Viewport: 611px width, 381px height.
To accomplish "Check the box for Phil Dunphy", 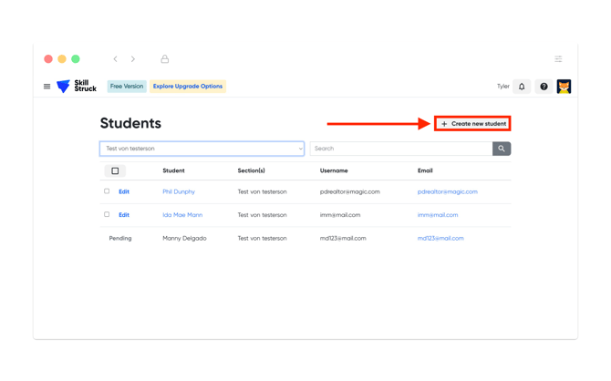I will tap(107, 191).
